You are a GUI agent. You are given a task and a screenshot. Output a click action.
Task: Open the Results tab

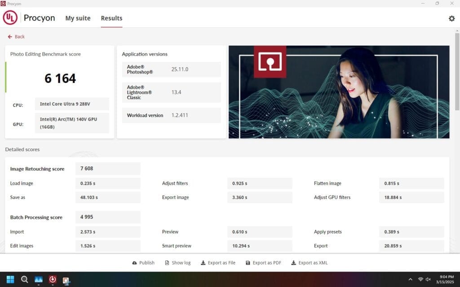pyautogui.click(x=111, y=18)
